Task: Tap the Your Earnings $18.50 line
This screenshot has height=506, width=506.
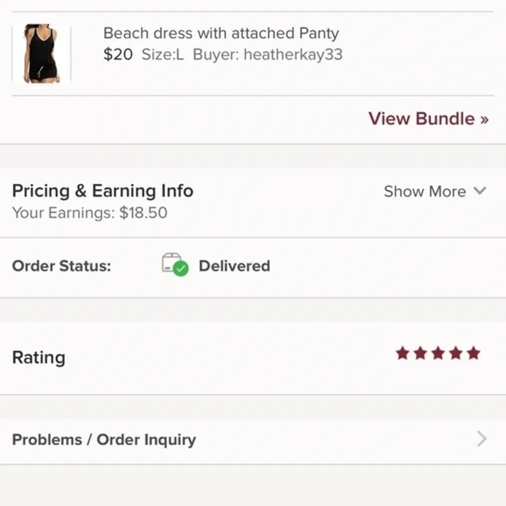Action: coord(90,213)
